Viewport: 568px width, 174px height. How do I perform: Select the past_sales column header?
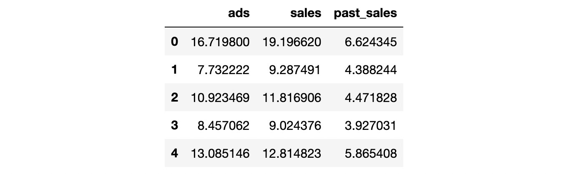(365, 13)
